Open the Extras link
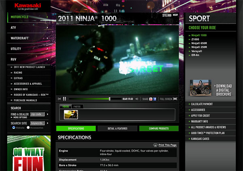This screenshot has width=243, height=171. pyautogui.click(x=18, y=78)
